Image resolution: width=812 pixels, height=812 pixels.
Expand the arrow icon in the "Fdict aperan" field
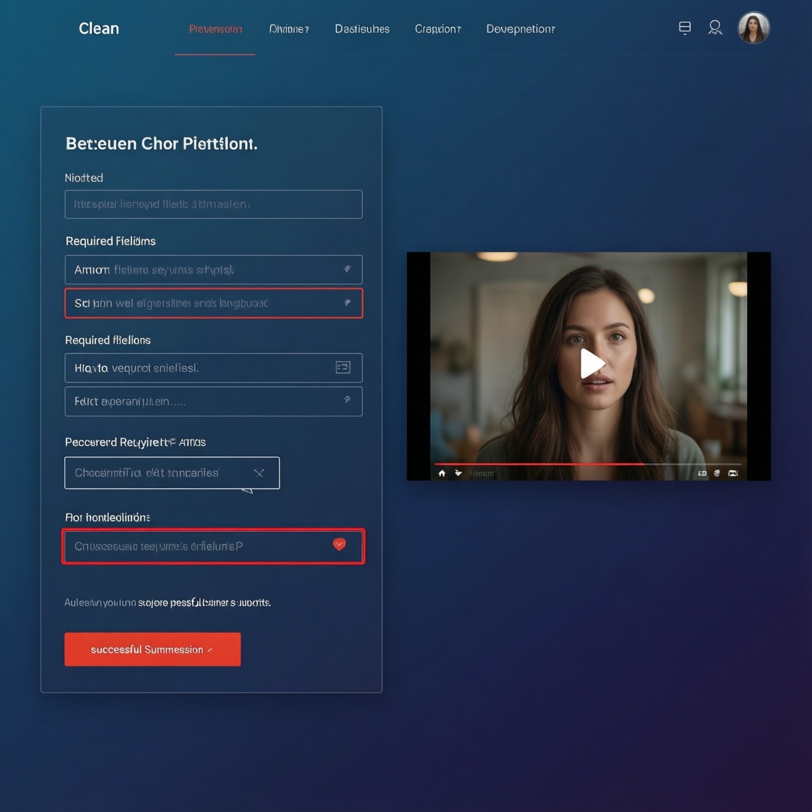(x=347, y=400)
